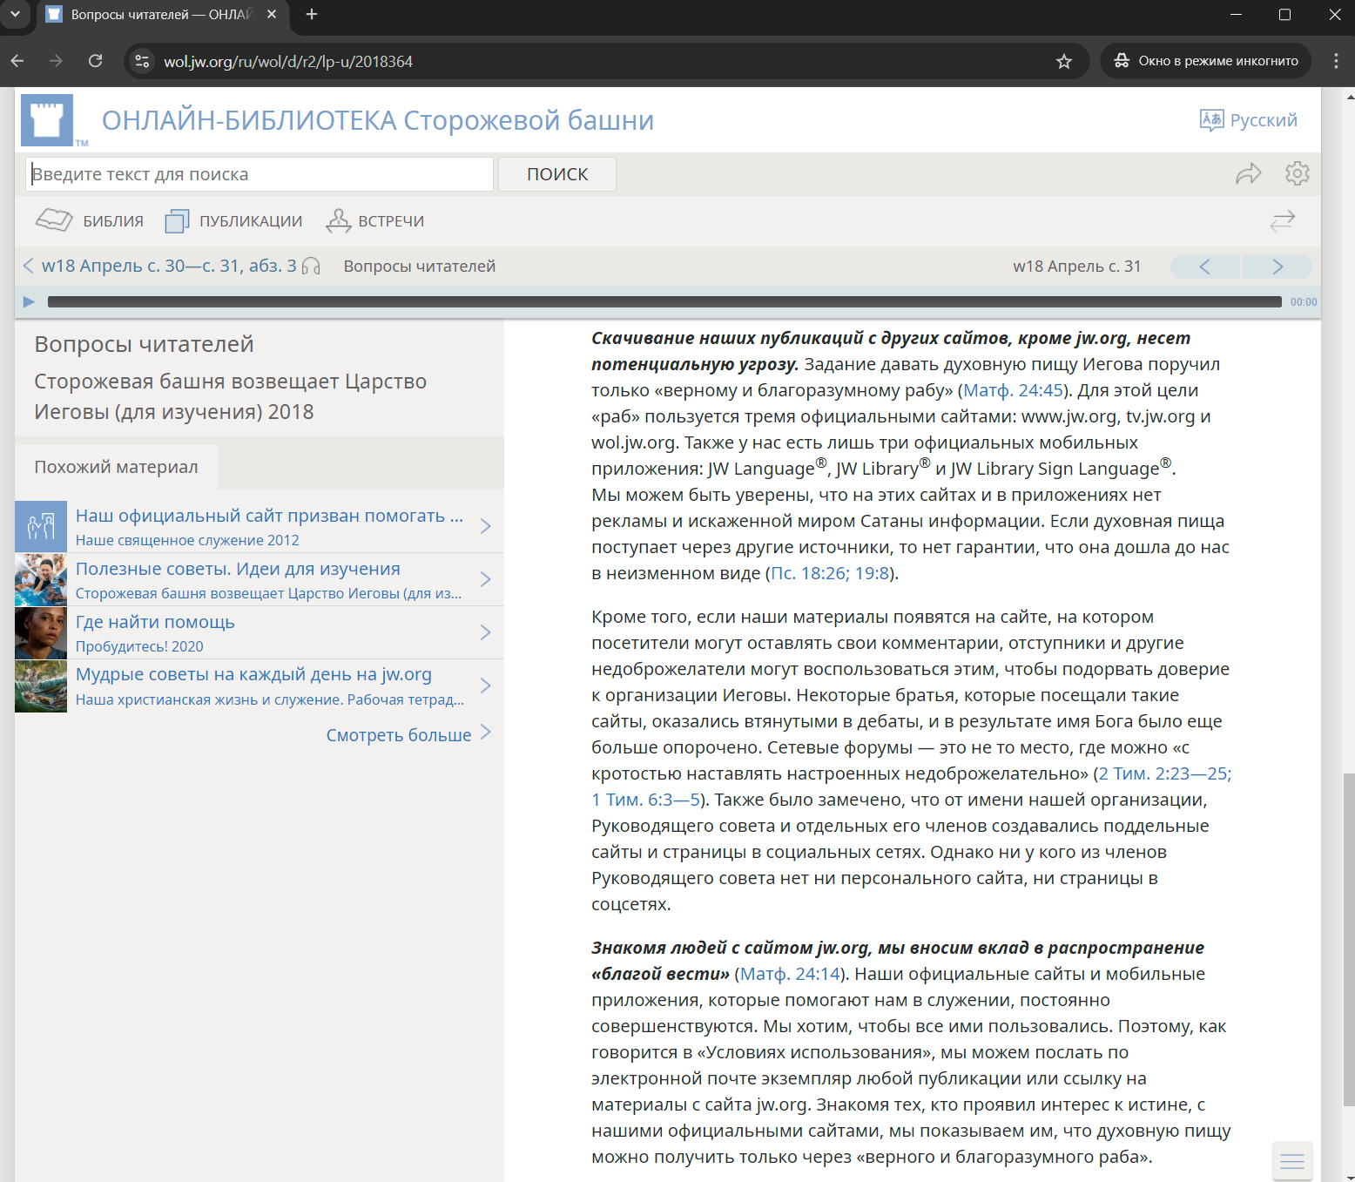Screen dimensions: 1355x1182
Task: Go back using the left chevron before w18 Апрель
Action: tap(28, 266)
